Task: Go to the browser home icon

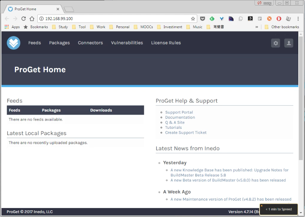Action: [x=32, y=19]
